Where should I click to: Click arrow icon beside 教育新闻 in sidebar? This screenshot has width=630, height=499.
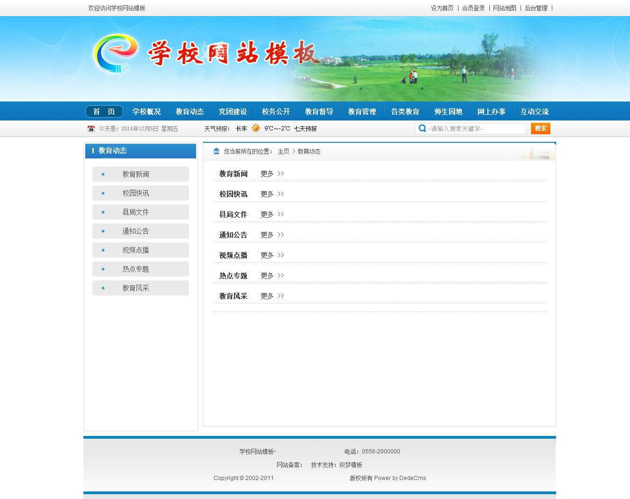103,174
